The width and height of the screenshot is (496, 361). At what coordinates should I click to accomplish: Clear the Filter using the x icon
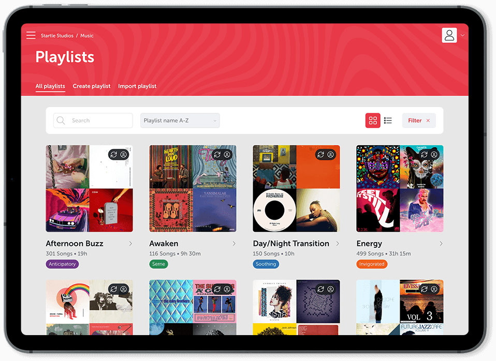[428, 121]
